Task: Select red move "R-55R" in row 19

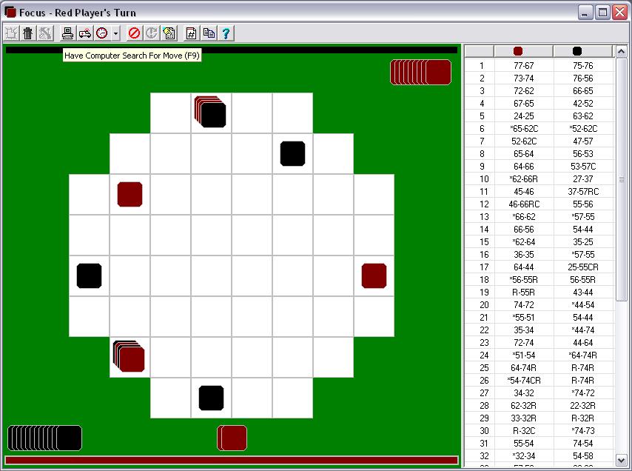Action: [x=523, y=292]
